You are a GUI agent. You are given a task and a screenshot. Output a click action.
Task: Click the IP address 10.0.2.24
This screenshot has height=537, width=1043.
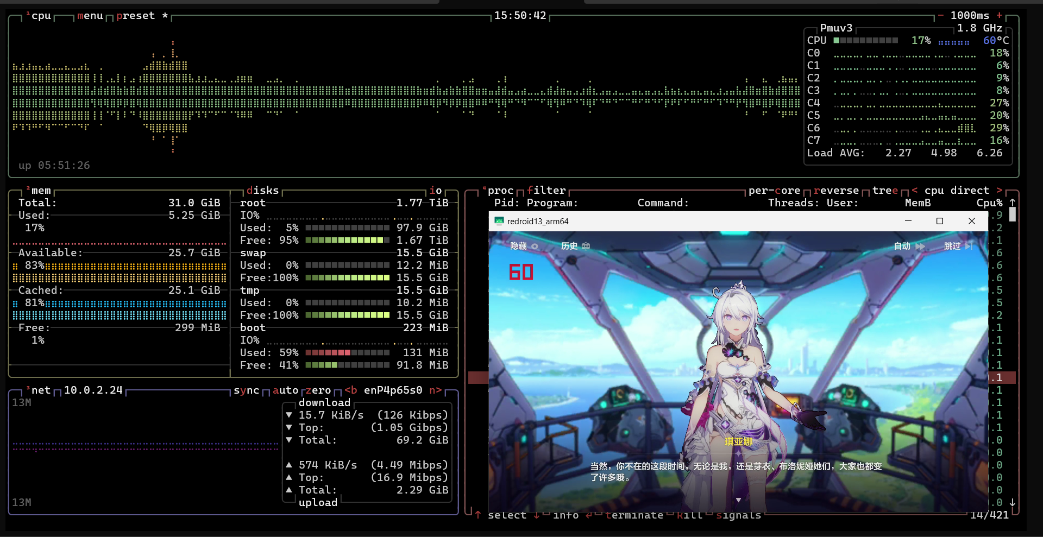pos(93,390)
